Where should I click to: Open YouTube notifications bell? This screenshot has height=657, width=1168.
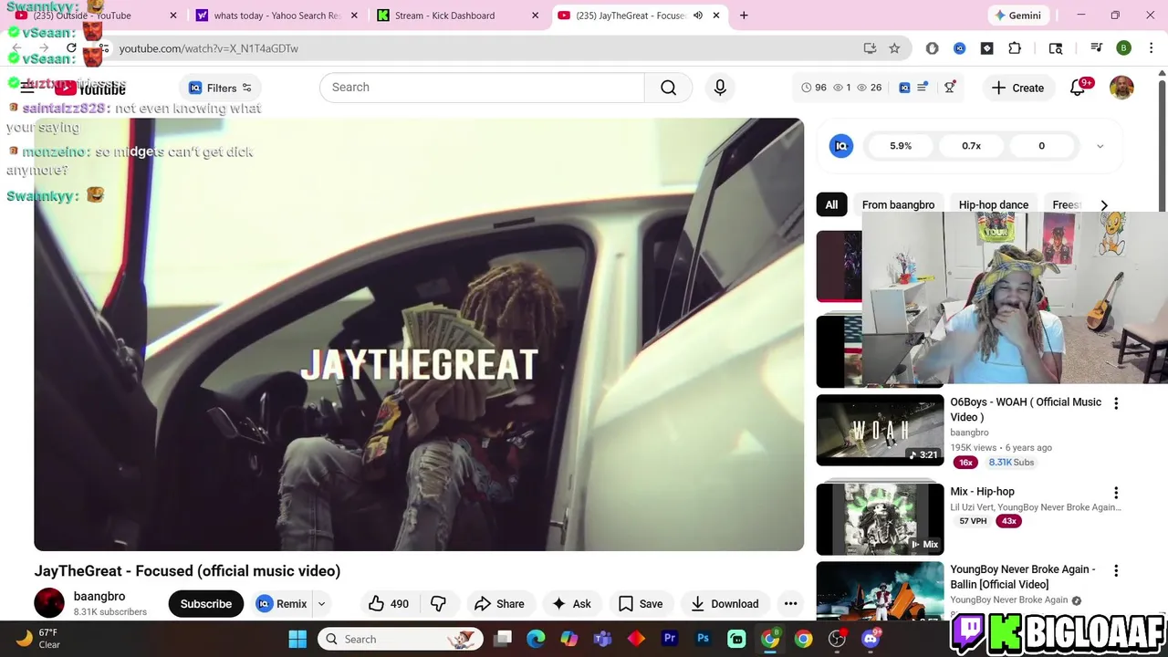click(x=1078, y=88)
